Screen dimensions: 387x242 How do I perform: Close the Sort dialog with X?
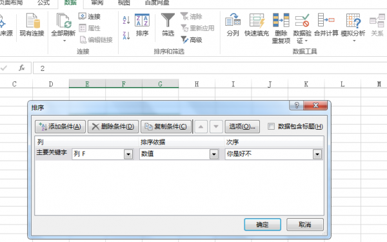coord(315,105)
